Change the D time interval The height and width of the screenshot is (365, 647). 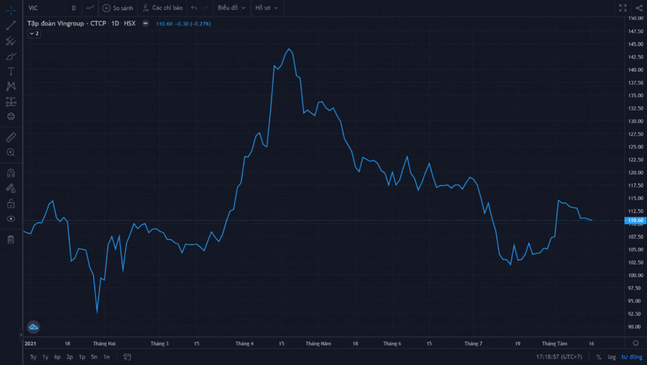point(74,8)
